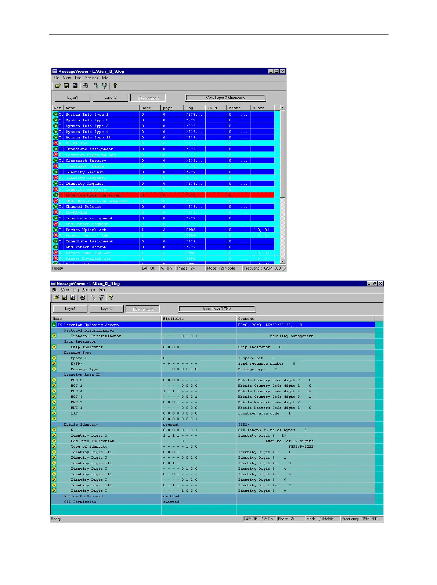Image resolution: width=437 pixels, height=585 pixels.
Task: Click Layer 2 button in the Layer 3 Field window
Action: [107, 309]
